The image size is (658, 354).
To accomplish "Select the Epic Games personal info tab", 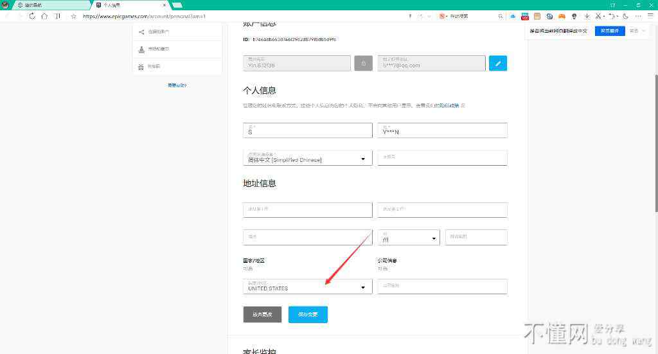I will click(x=129, y=4).
